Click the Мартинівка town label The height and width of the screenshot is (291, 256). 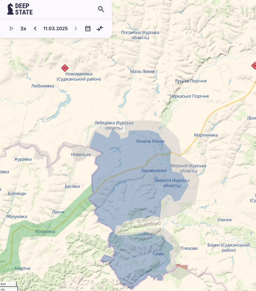tap(206, 135)
